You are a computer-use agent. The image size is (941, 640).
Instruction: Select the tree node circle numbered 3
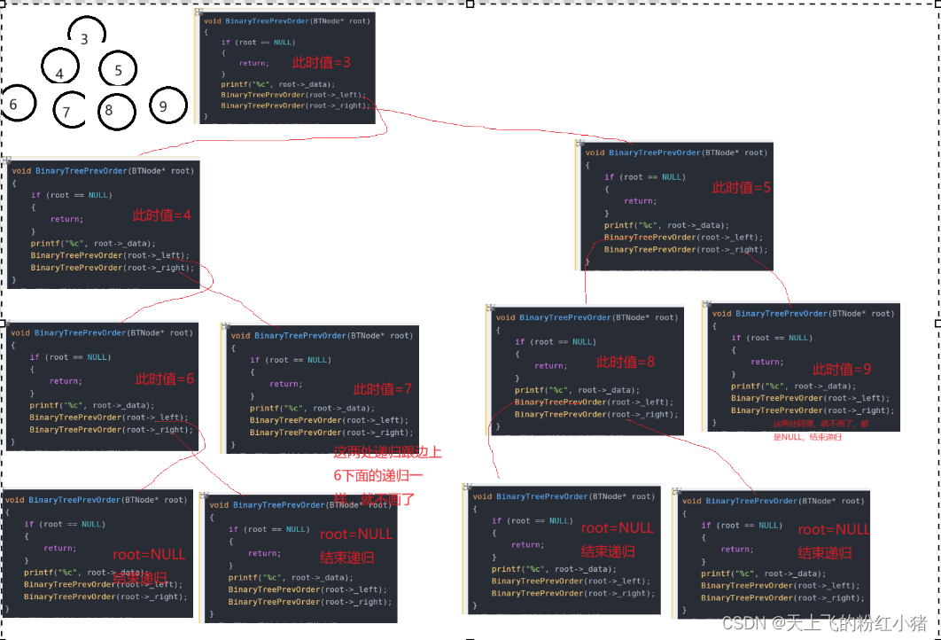point(87,30)
